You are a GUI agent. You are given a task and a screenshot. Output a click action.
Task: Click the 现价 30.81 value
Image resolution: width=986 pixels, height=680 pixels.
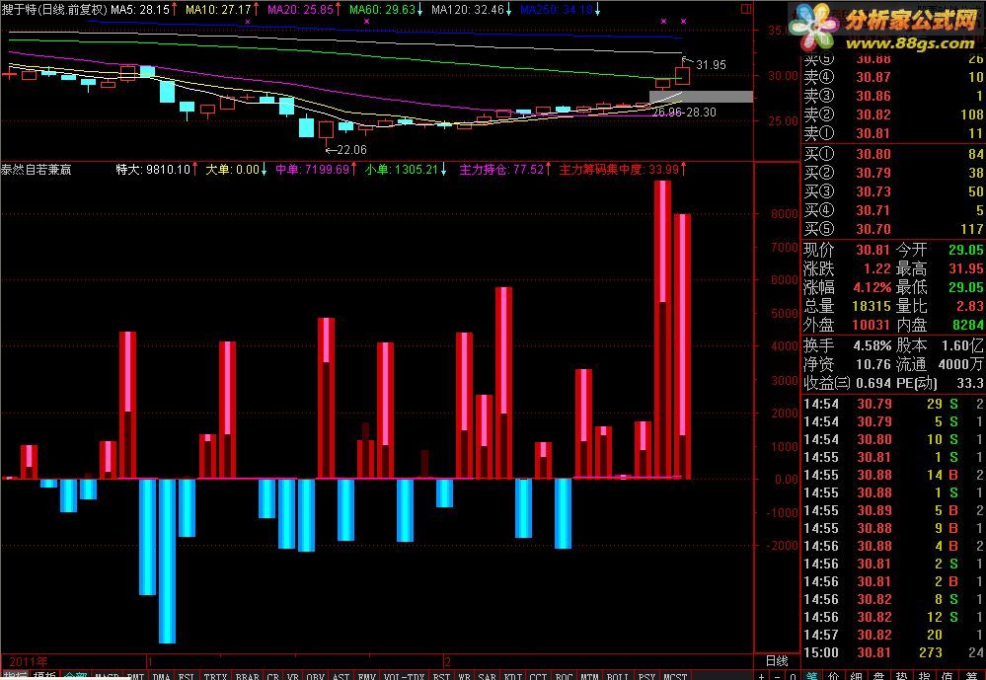pyautogui.click(x=872, y=251)
